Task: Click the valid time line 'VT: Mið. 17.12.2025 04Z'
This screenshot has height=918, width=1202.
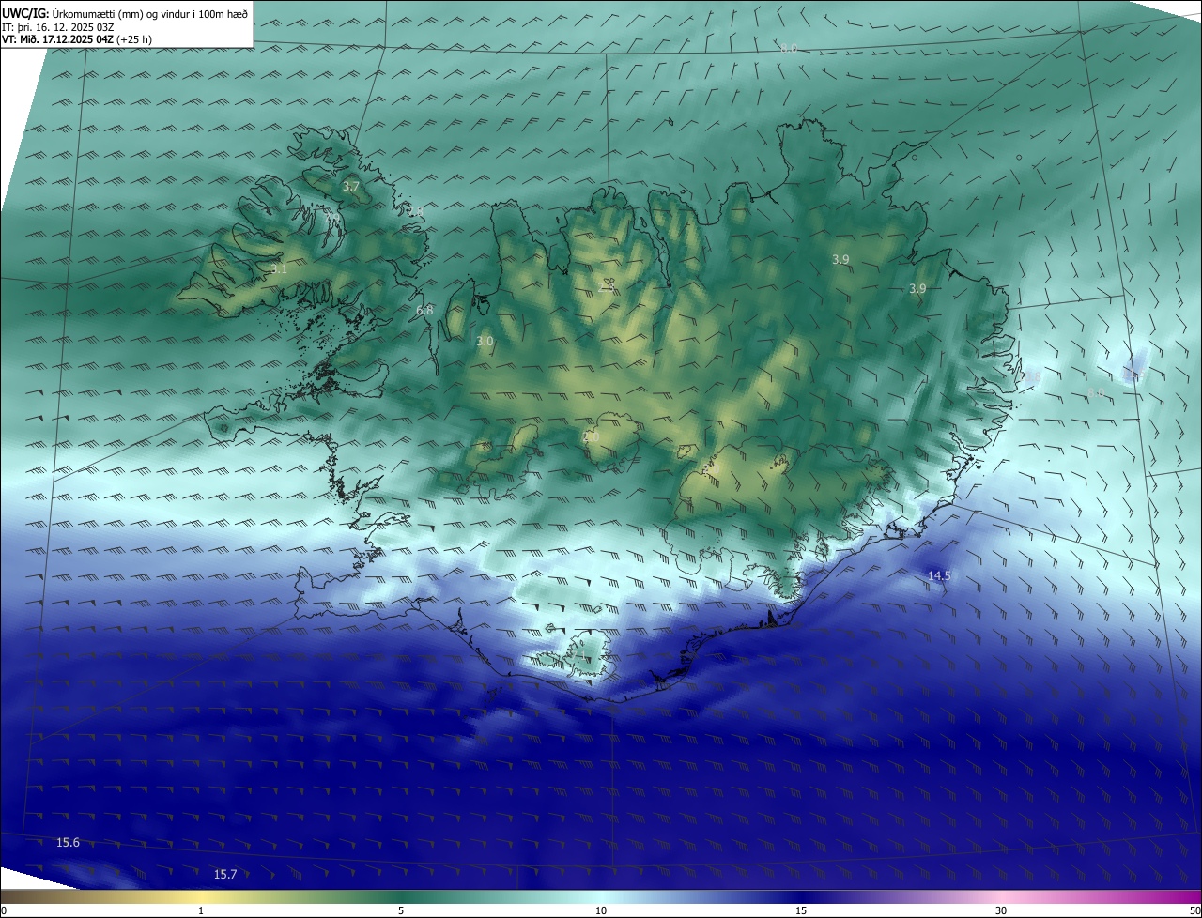Action: [x=58, y=39]
